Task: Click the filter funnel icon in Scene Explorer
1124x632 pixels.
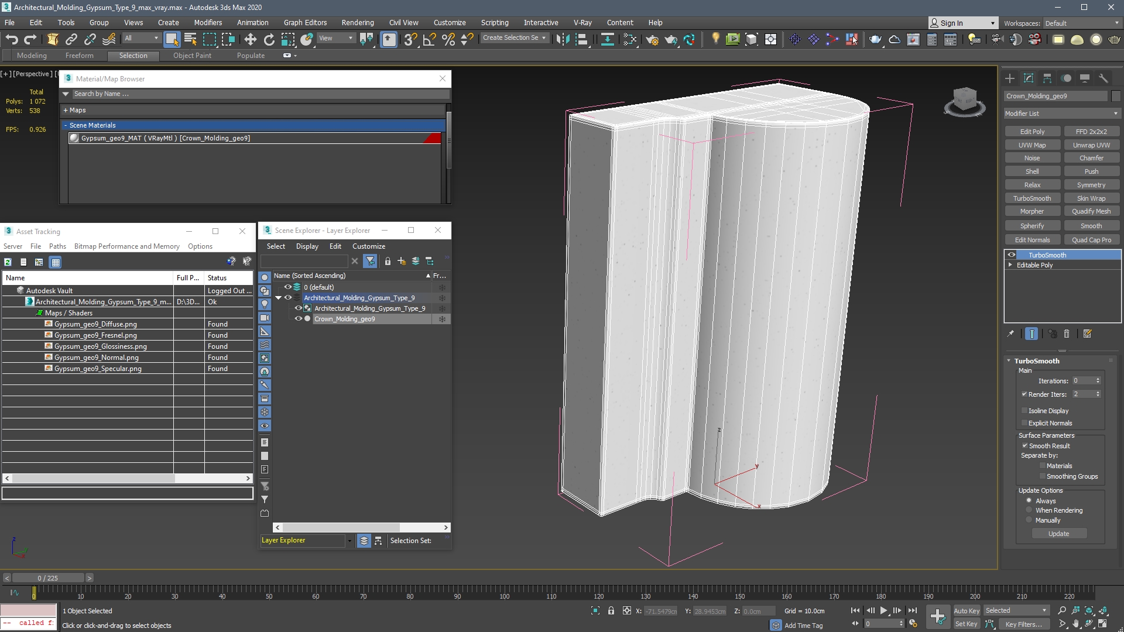Action: click(x=370, y=261)
